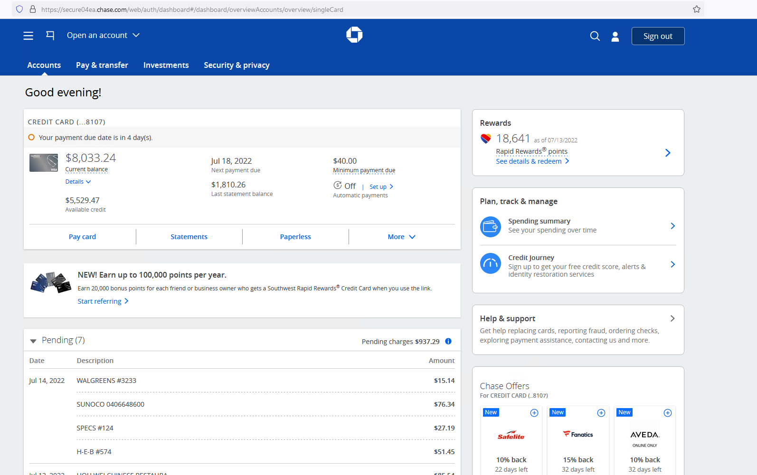Open Rewards panel right chevron
Screen dimensions: 757x475
click(x=668, y=153)
